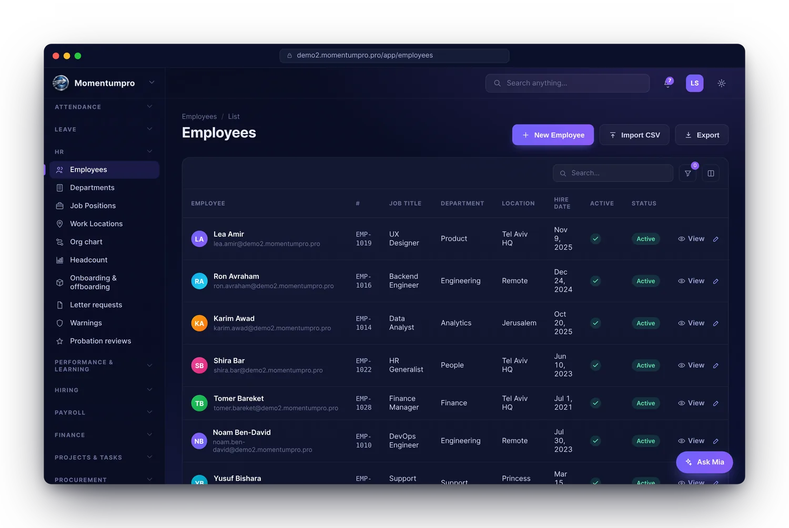Open the Org chart page

pos(104,242)
